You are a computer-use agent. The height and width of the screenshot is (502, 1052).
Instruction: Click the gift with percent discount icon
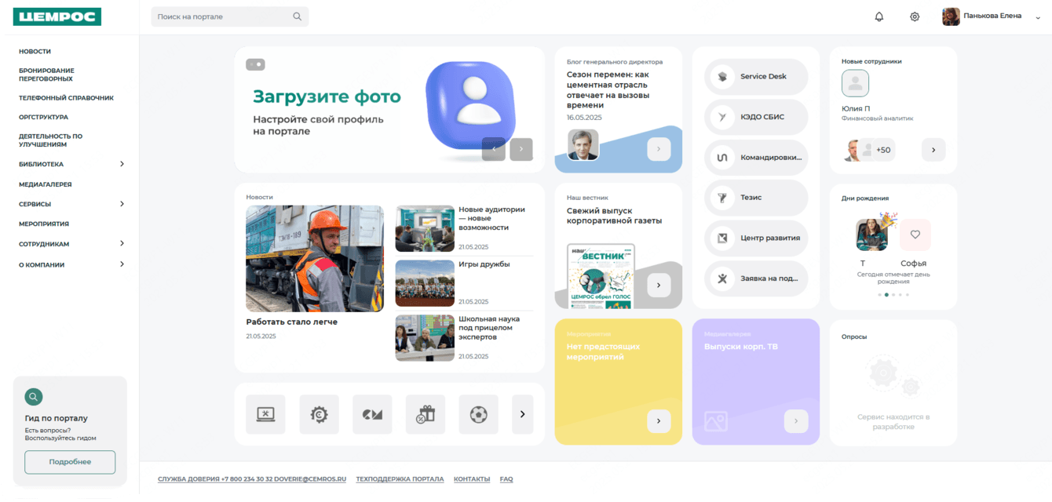tap(426, 414)
